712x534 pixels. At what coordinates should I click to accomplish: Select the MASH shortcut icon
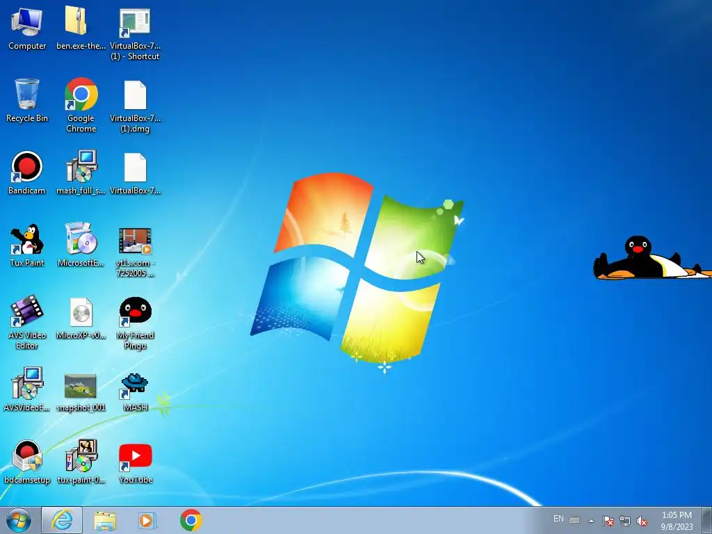(135, 391)
